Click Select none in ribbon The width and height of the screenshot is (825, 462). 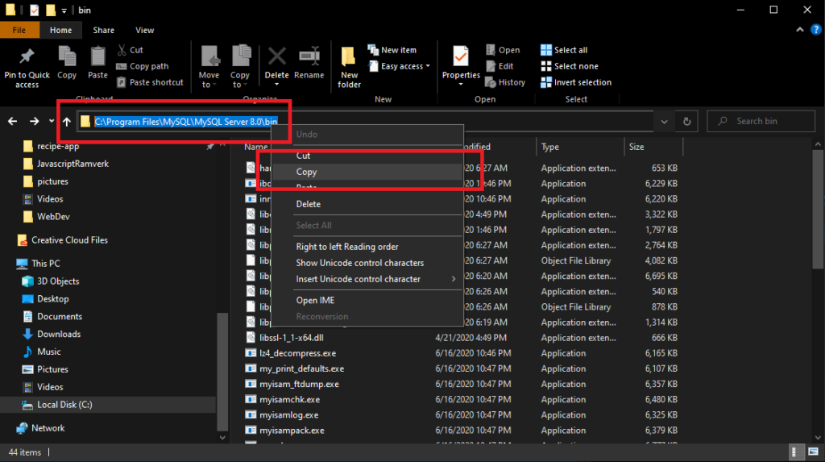pyautogui.click(x=570, y=66)
